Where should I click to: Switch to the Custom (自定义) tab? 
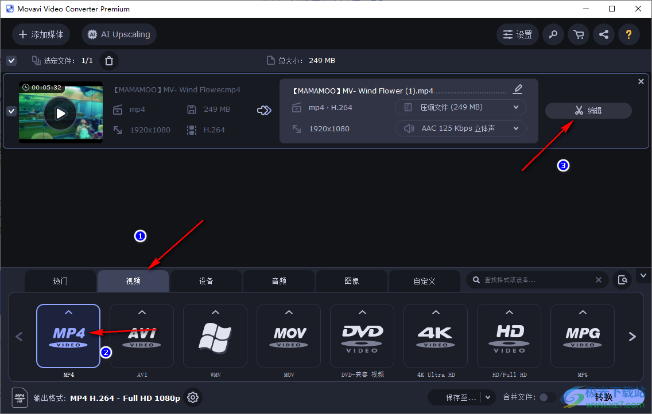[x=425, y=281]
